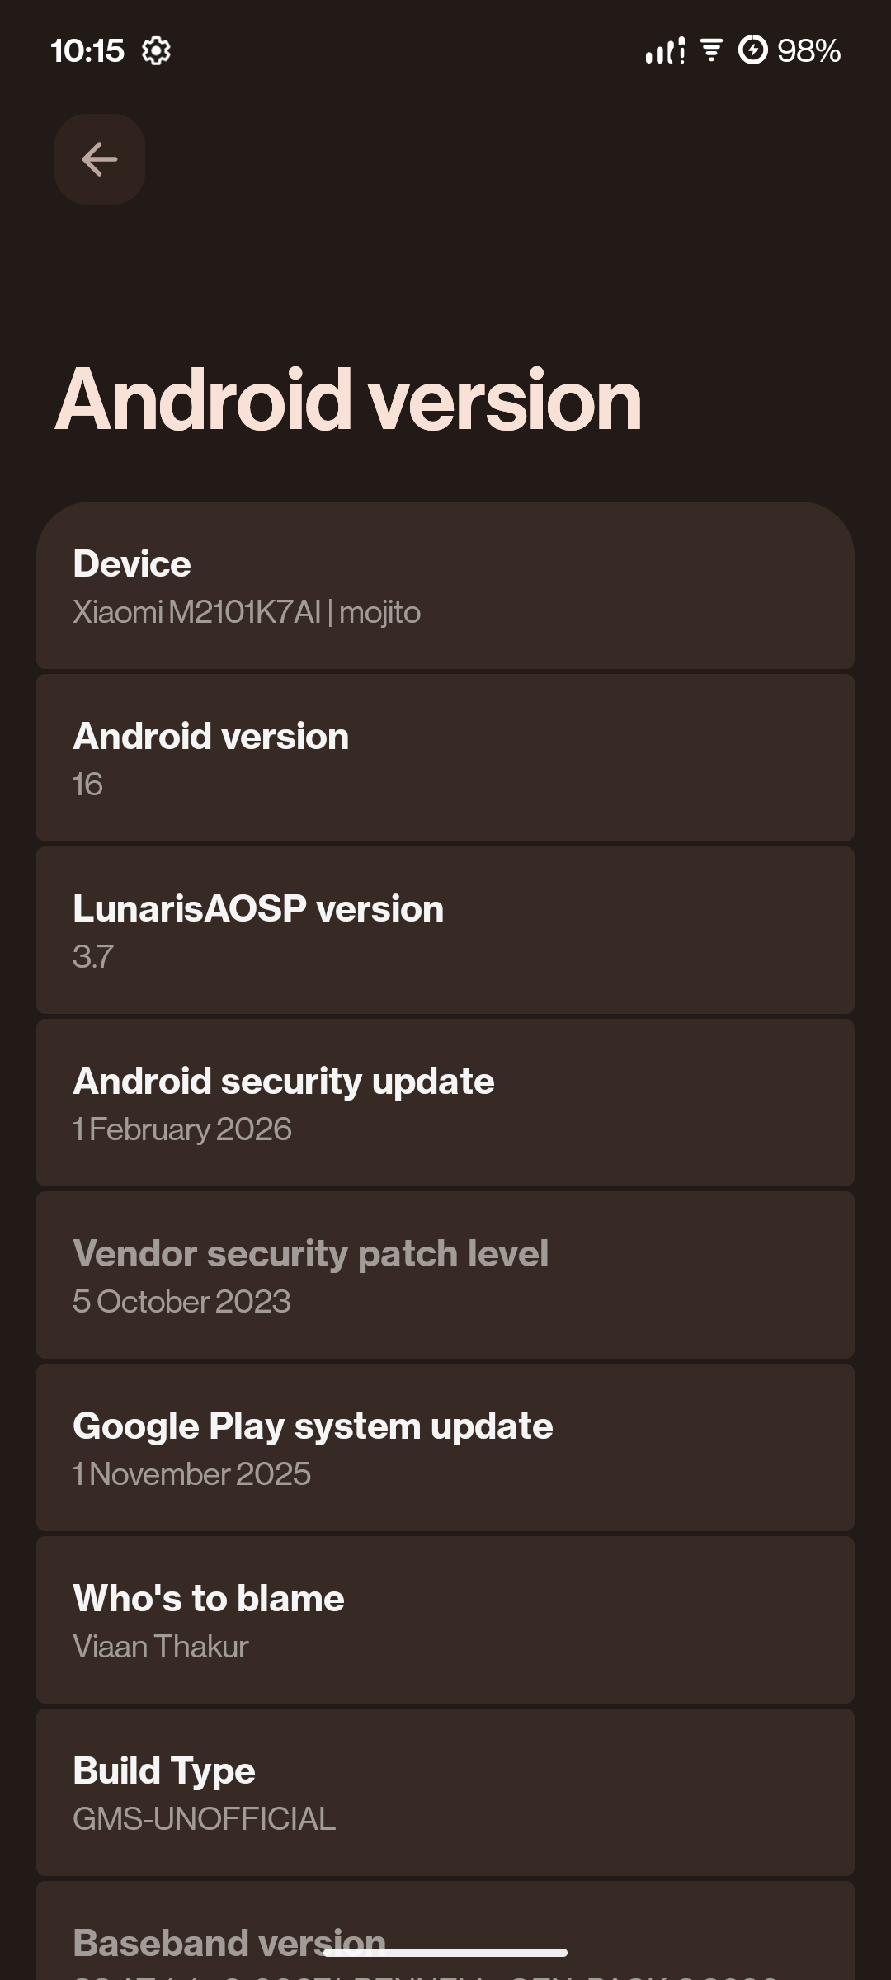891x1980 pixels.
Task: Tap Vendor security patch level row
Action: tap(445, 1275)
